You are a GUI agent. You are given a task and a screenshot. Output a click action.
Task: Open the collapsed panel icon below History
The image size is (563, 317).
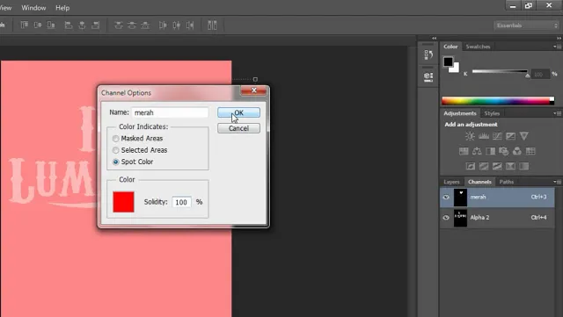pos(428,76)
